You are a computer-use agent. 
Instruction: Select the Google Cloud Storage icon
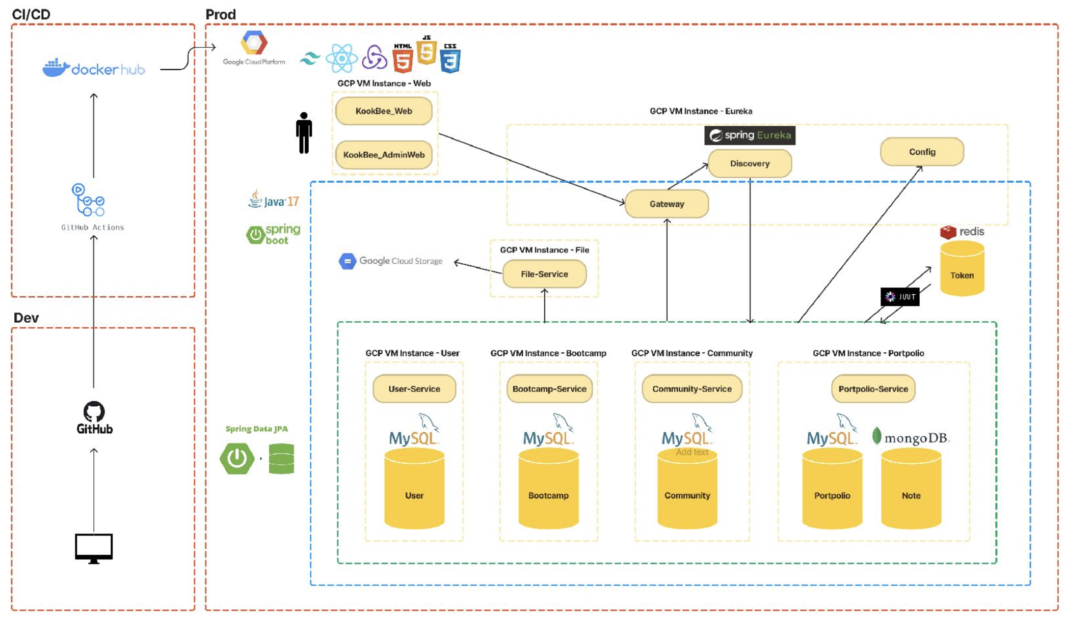coord(349,261)
